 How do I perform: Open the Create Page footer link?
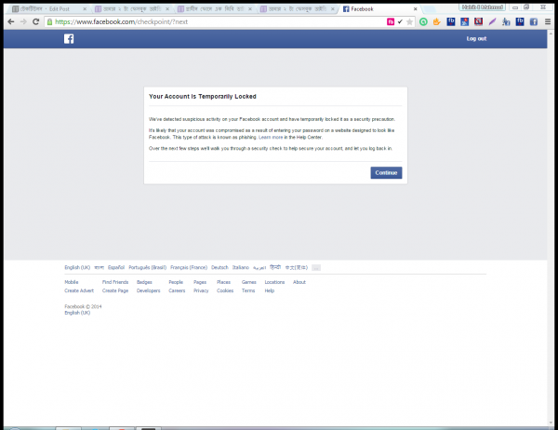(115, 290)
